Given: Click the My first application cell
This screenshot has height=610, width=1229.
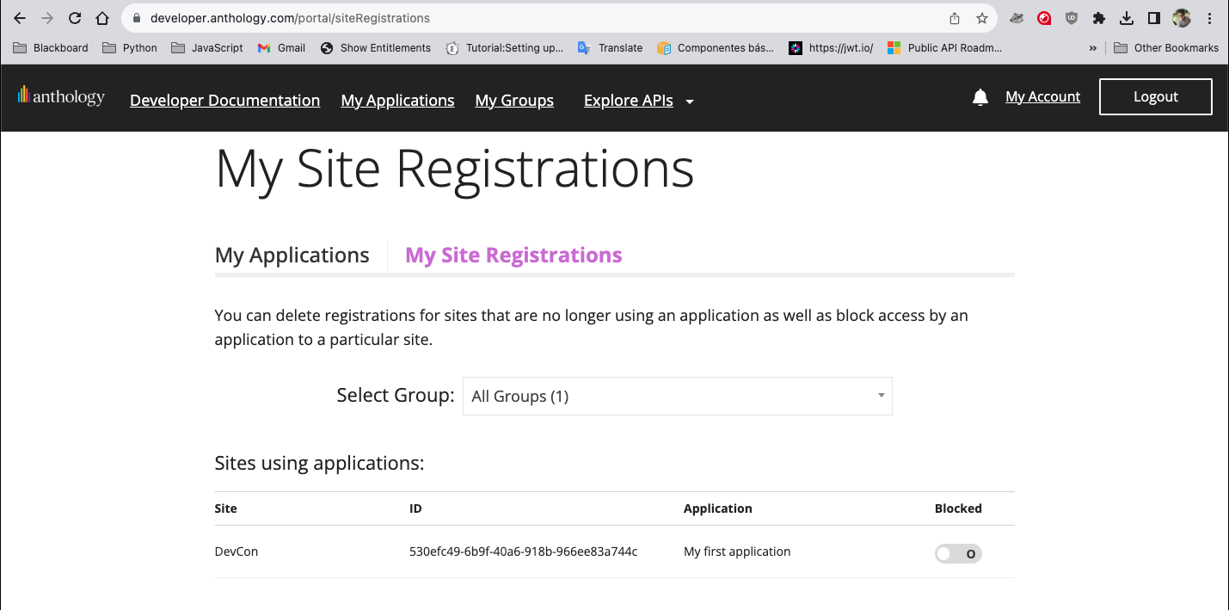Looking at the screenshot, I should pos(737,551).
